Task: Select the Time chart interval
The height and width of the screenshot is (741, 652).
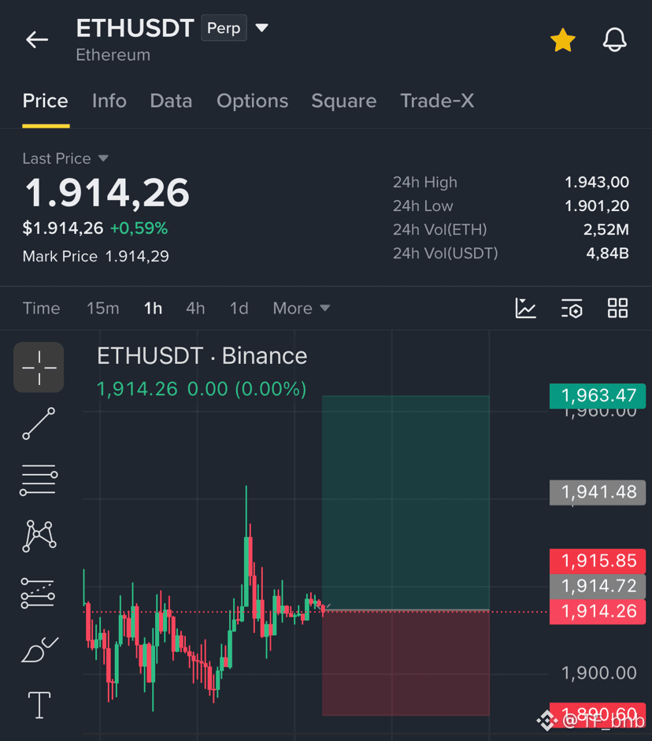Action: click(42, 308)
